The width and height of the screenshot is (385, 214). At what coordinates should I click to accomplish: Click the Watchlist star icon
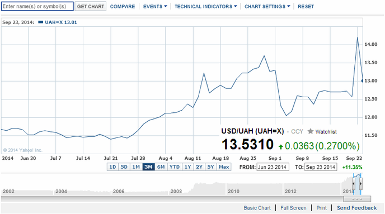[311, 131]
